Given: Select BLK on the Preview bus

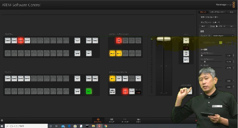Looking at the screenshot, I should pyautogui.click(x=77, y=79).
